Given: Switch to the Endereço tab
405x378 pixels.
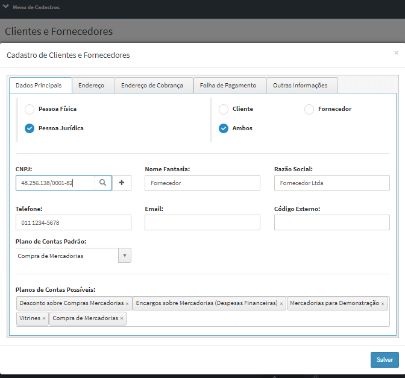Looking at the screenshot, I should (x=93, y=85).
